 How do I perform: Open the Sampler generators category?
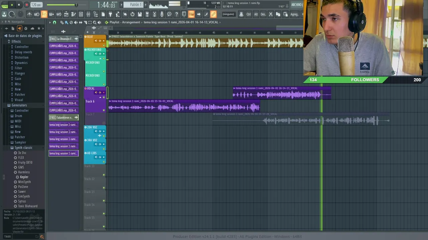click(x=20, y=142)
